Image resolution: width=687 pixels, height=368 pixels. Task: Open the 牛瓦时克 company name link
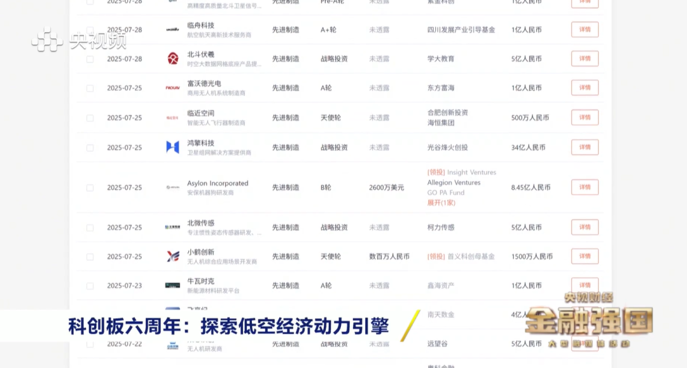200,281
